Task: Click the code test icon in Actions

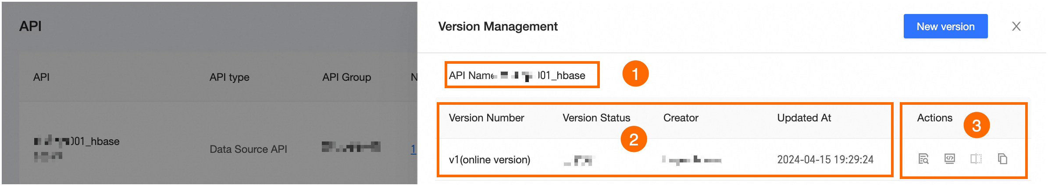Action: click(x=949, y=159)
